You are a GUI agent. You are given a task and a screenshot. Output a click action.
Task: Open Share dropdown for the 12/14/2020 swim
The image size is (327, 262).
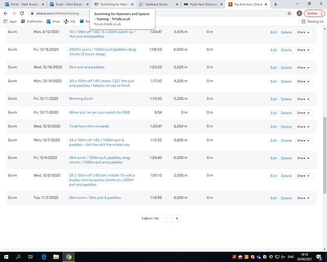pyautogui.click(x=304, y=82)
